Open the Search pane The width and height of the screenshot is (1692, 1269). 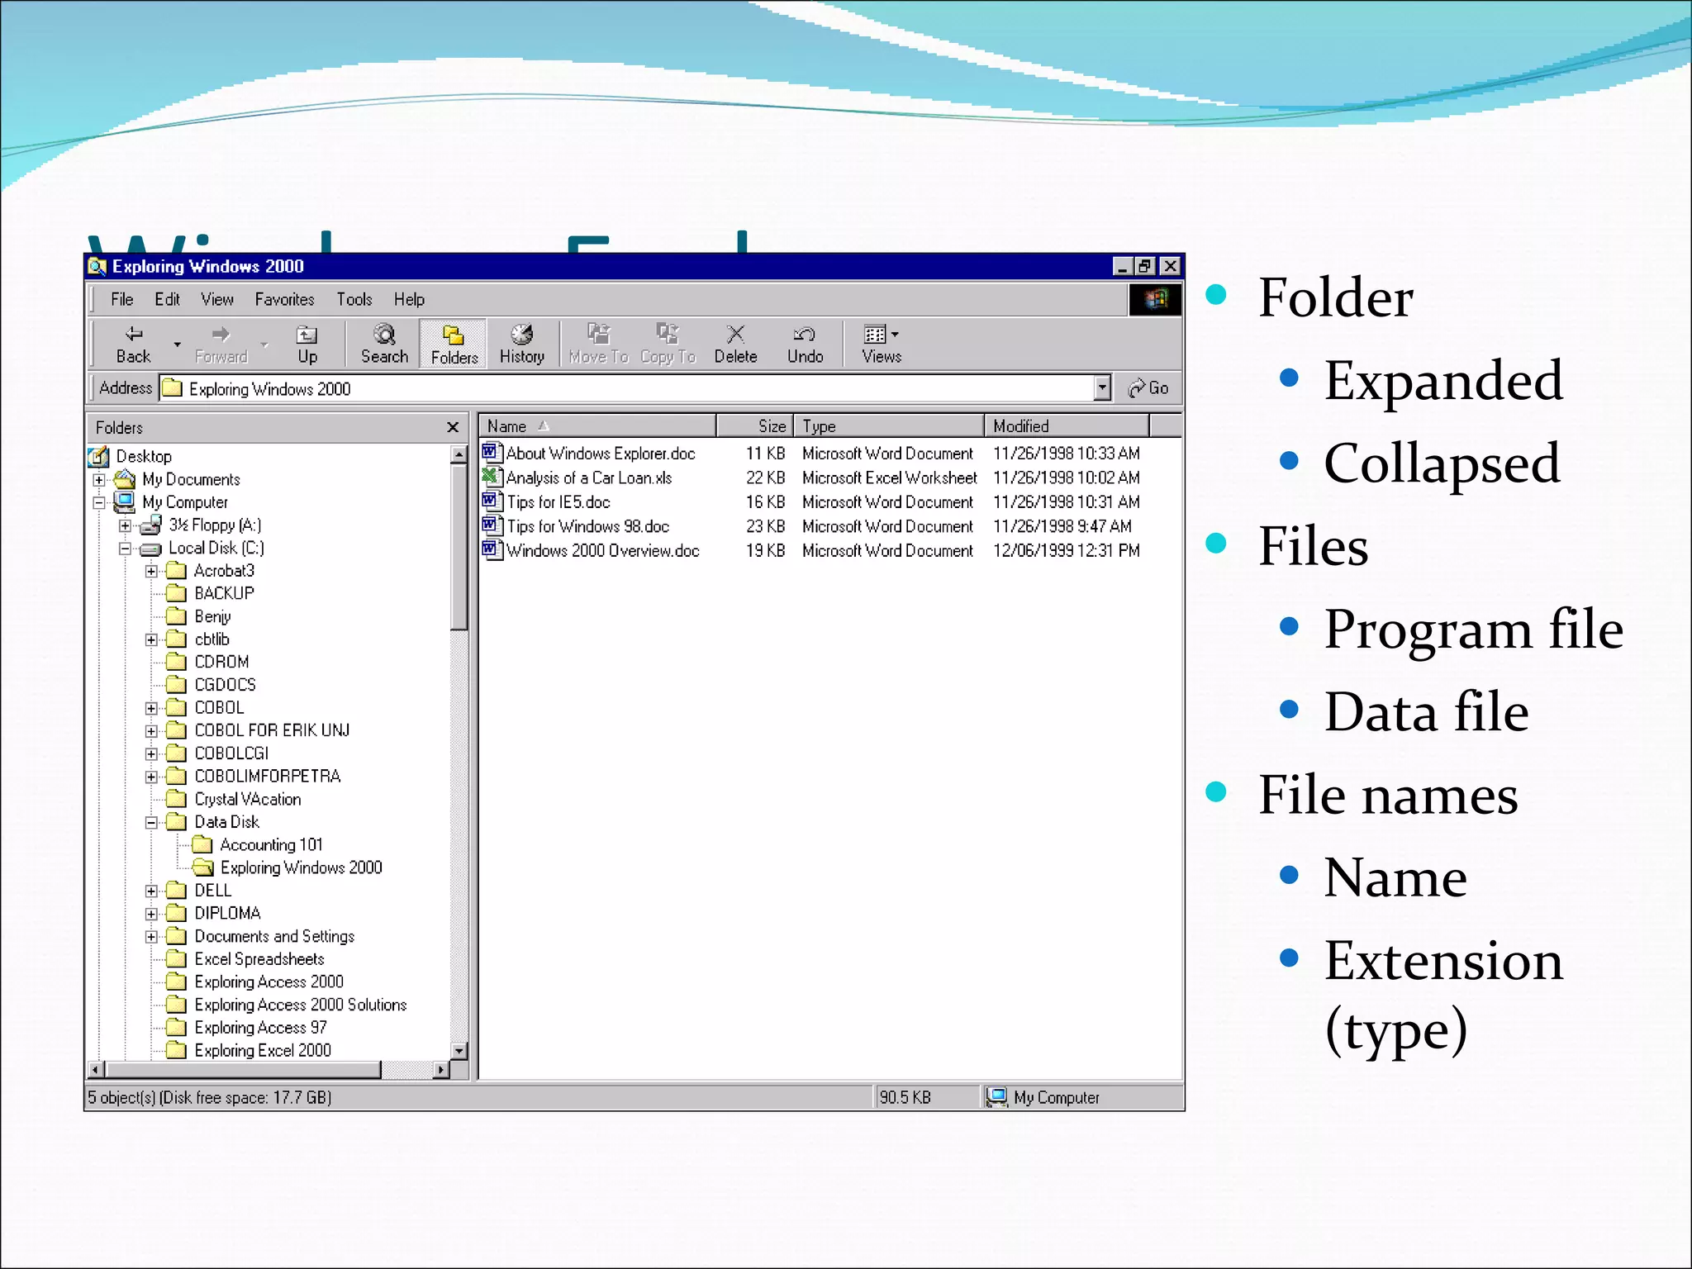(x=384, y=344)
